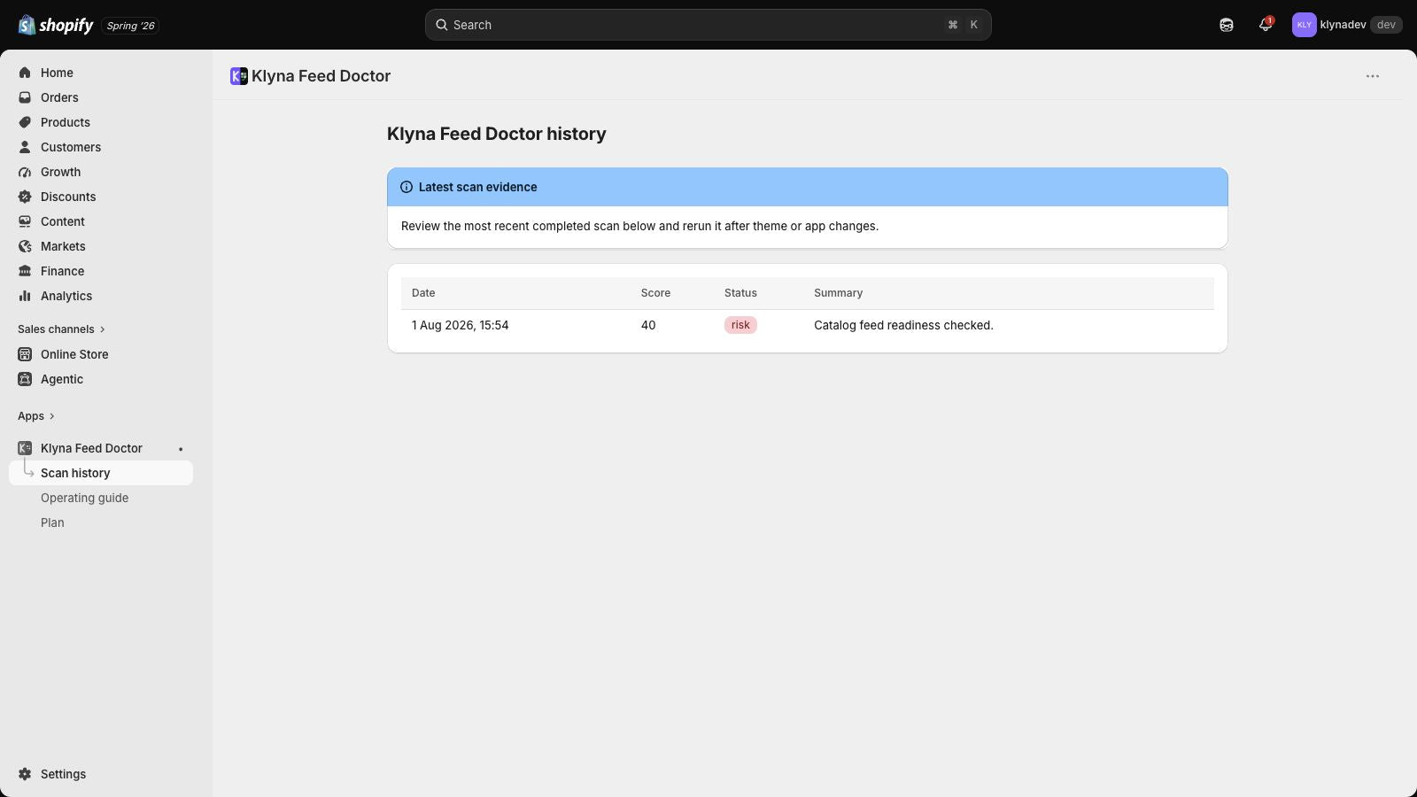Image resolution: width=1417 pixels, height=797 pixels.
Task: Open the Operating guide page
Action: (x=84, y=498)
